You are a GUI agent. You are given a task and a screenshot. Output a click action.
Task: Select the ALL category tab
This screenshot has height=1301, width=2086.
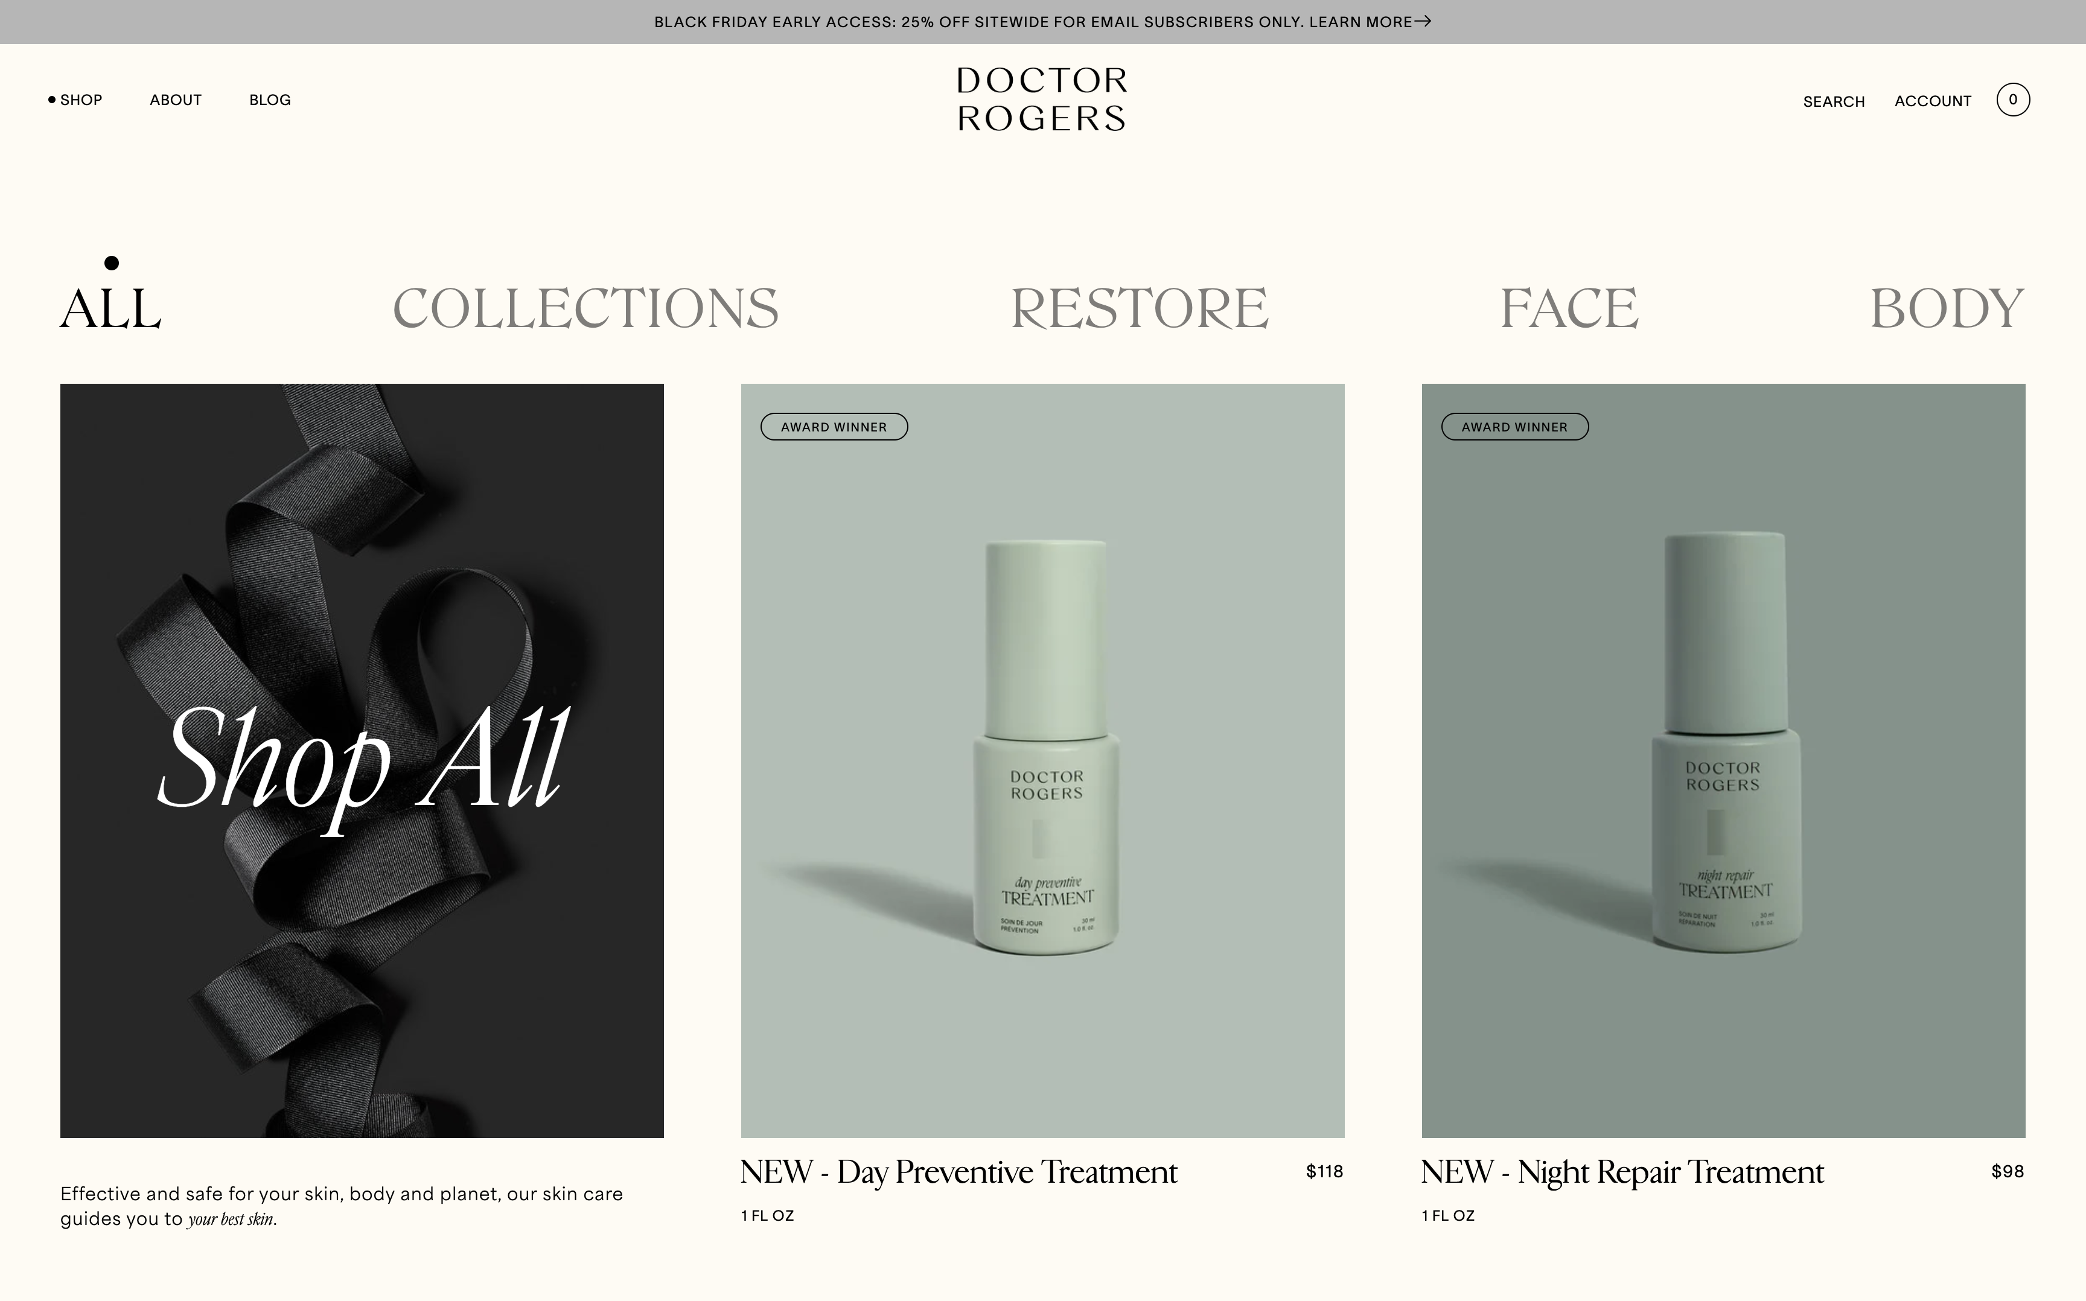coord(110,308)
